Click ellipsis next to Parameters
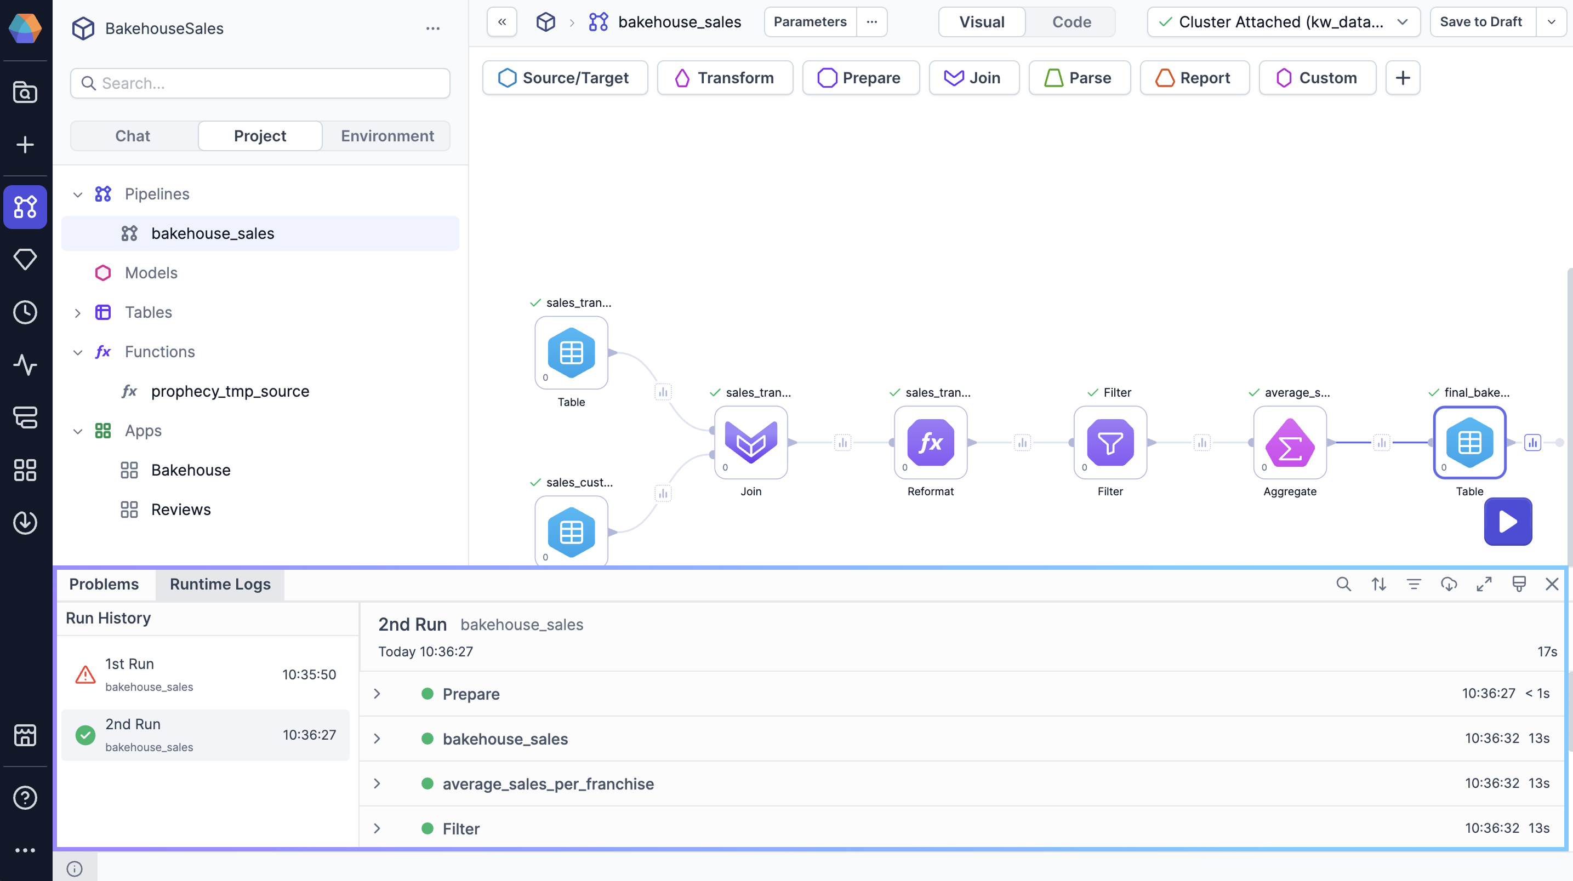The width and height of the screenshot is (1573, 881). click(x=871, y=22)
